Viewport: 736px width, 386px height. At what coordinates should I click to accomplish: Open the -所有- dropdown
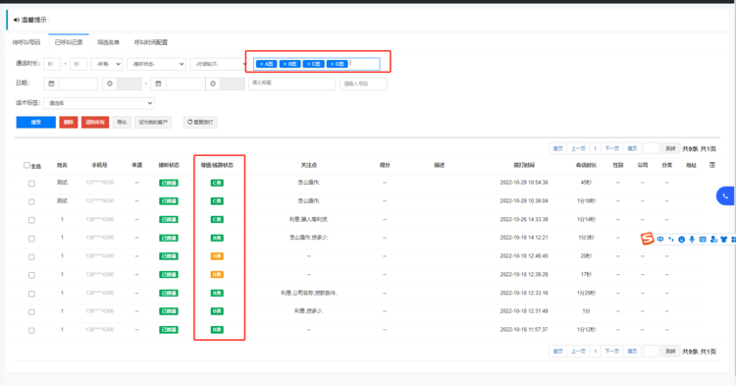tap(107, 64)
